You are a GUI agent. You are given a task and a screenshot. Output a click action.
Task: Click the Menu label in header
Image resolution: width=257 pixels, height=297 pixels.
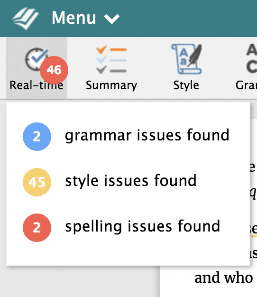click(x=74, y=18)
